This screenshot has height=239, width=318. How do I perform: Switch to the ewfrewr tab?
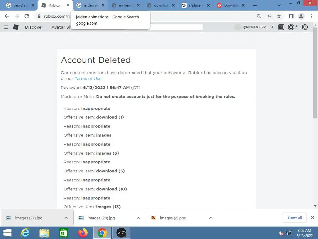[x=126, y=5]
